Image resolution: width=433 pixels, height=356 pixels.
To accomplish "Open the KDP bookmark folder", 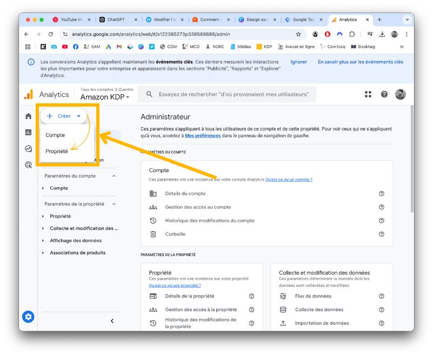I will click(x=264, y=47).
